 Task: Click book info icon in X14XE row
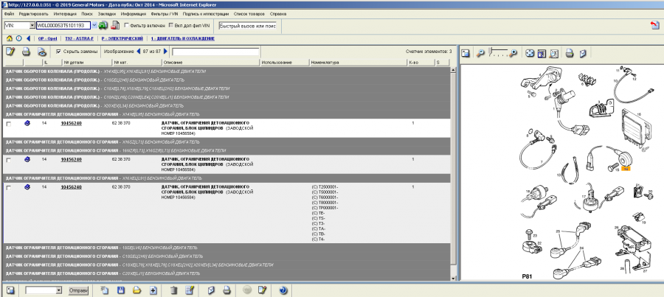(27, 123)
